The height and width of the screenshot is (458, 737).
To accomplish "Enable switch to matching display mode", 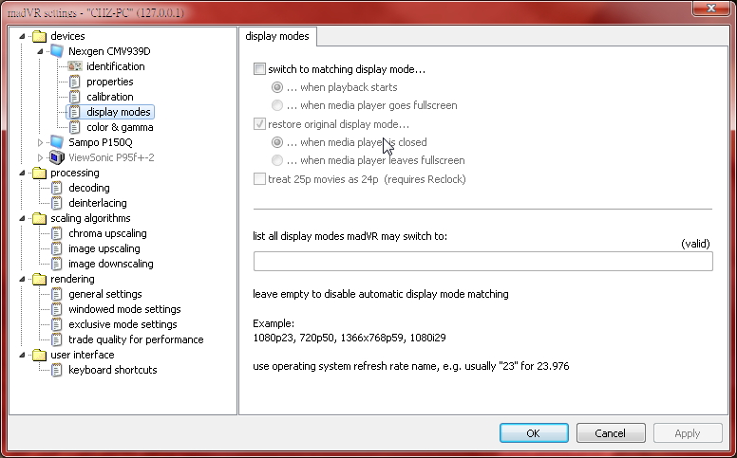I will 260,69.
